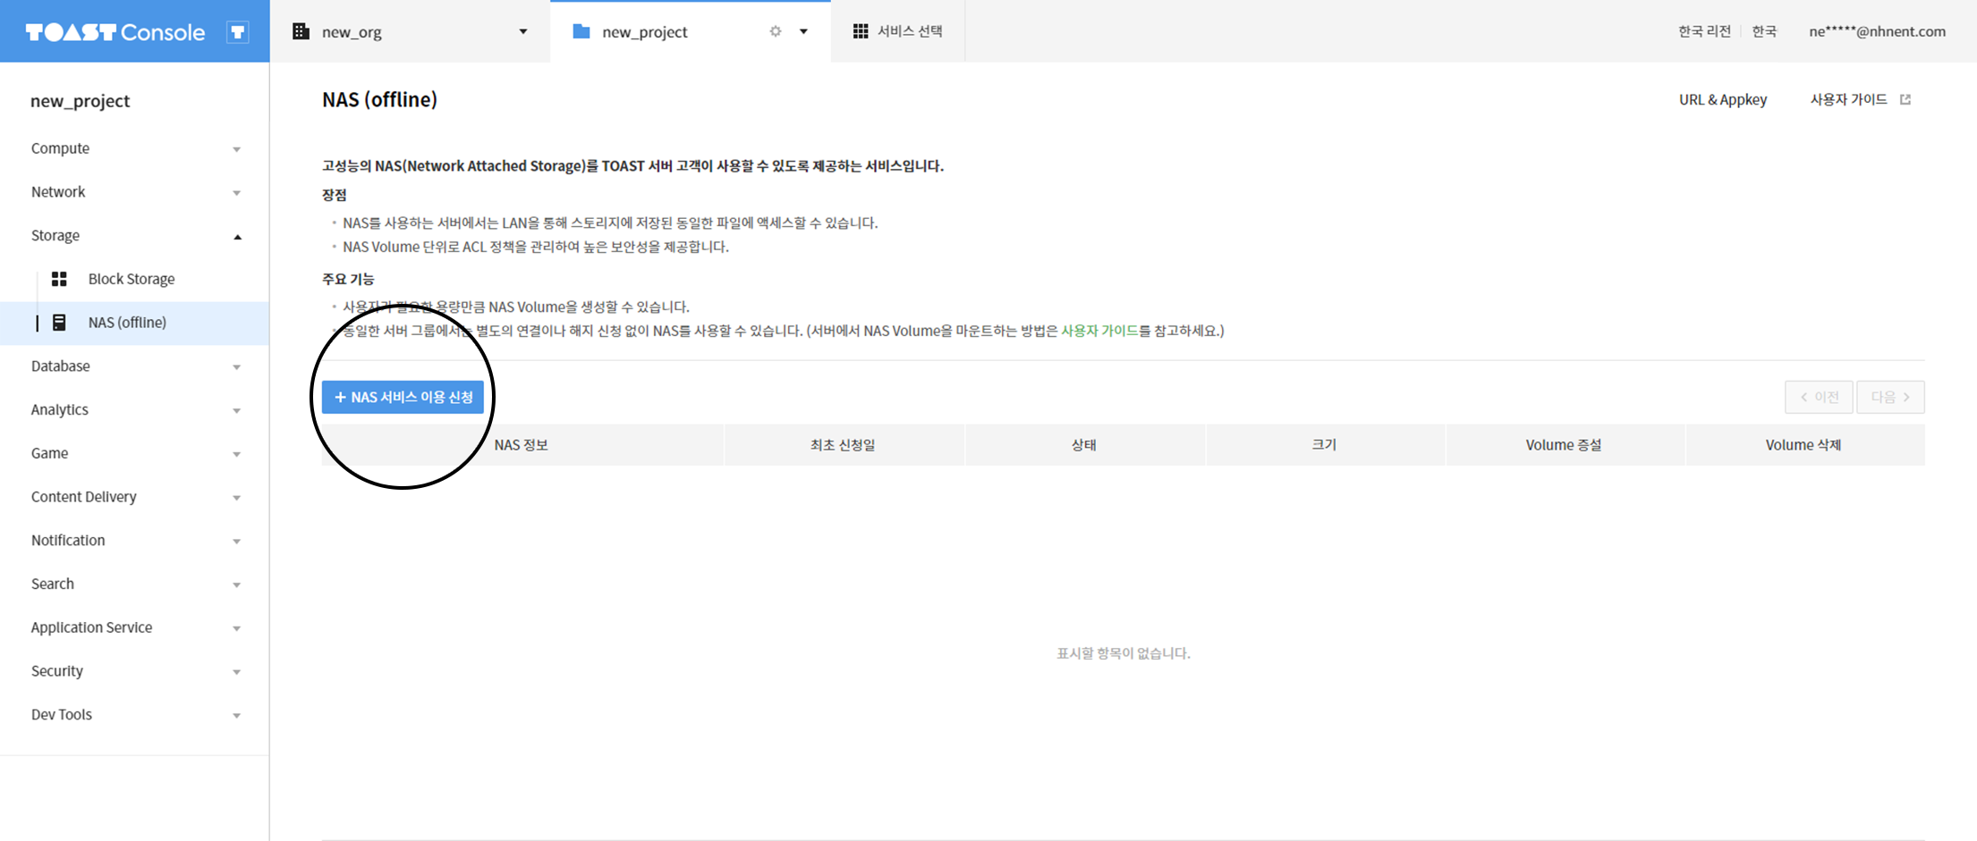Open the 사용자 가이드 top-right link

1848,99
